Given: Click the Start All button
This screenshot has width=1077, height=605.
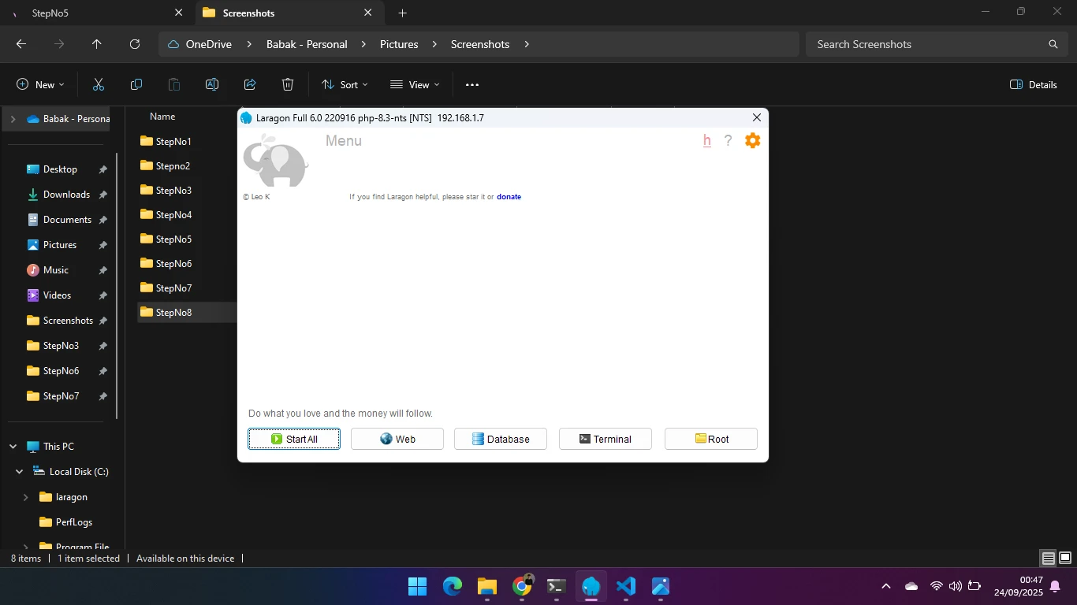Looking at the screenshot, I should 294,439.
